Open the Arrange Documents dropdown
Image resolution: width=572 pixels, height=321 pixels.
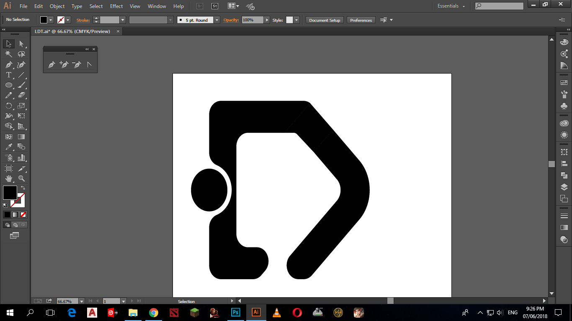[x=234, y=6]
